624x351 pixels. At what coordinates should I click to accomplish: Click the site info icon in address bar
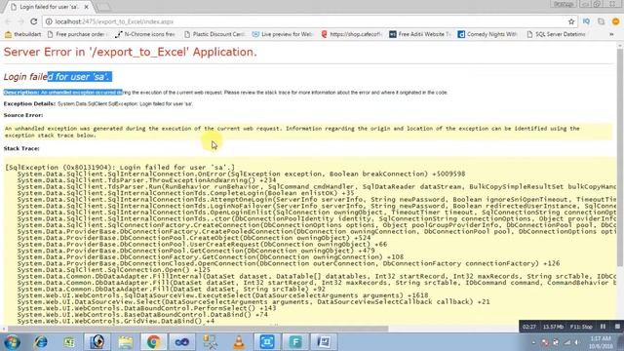(49, 21)
